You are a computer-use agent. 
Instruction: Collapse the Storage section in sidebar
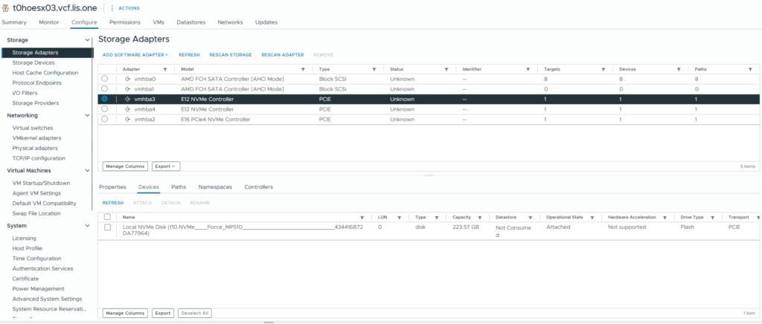click(x=88, y=39)
